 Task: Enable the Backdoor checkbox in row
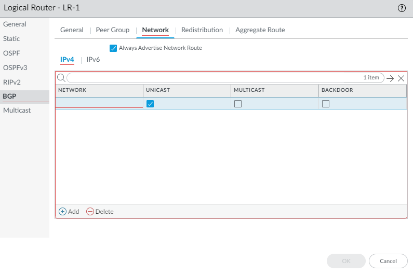[326, 104]
